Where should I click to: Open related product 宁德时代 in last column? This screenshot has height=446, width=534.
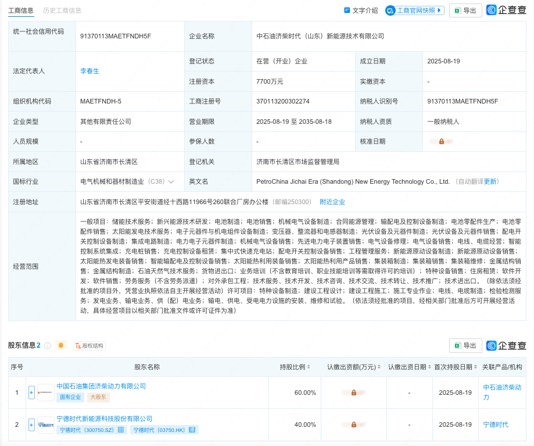496,425
